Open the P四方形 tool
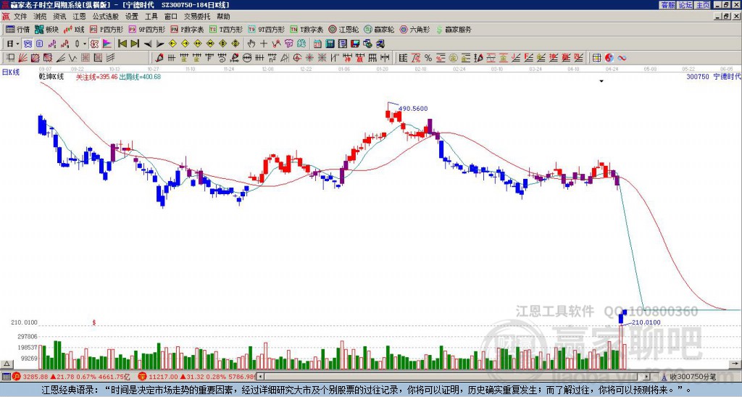742x397 pixels. [107, 29]
